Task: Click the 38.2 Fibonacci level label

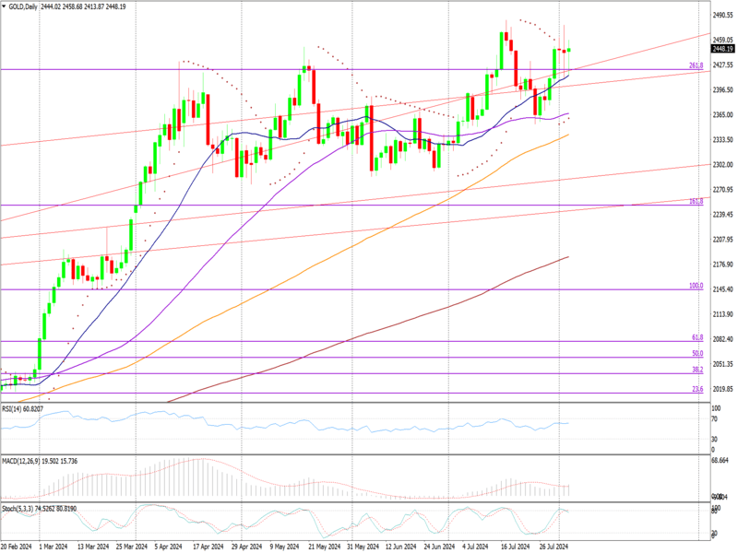Action: tap(698, 370)
